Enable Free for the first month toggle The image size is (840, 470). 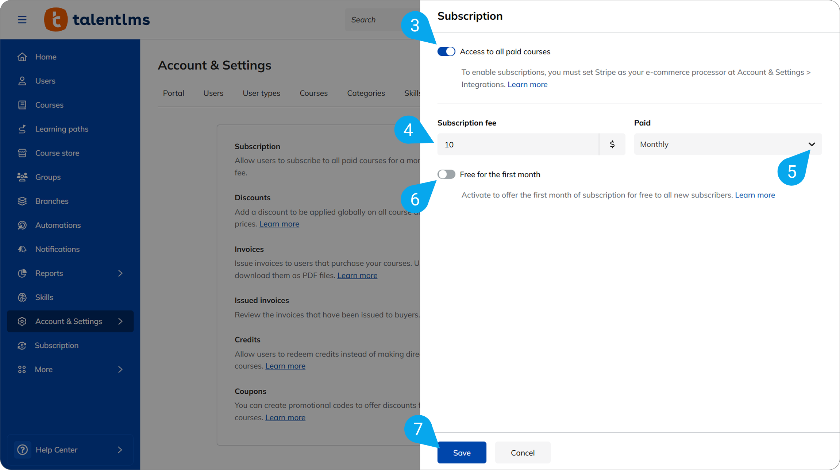point(446,174)
